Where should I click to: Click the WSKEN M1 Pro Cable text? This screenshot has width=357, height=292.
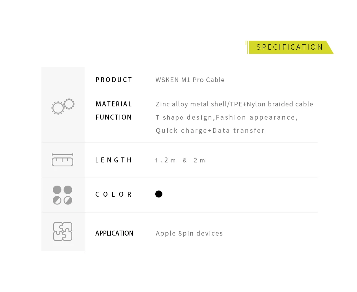point(190,80)
